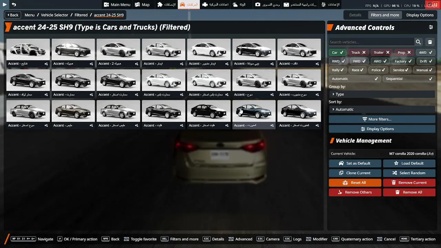Click the sliders icon in Advanced Controls header
Viewport: 441px width, 248px height.
pyautogui.click(x=431, y=27)
